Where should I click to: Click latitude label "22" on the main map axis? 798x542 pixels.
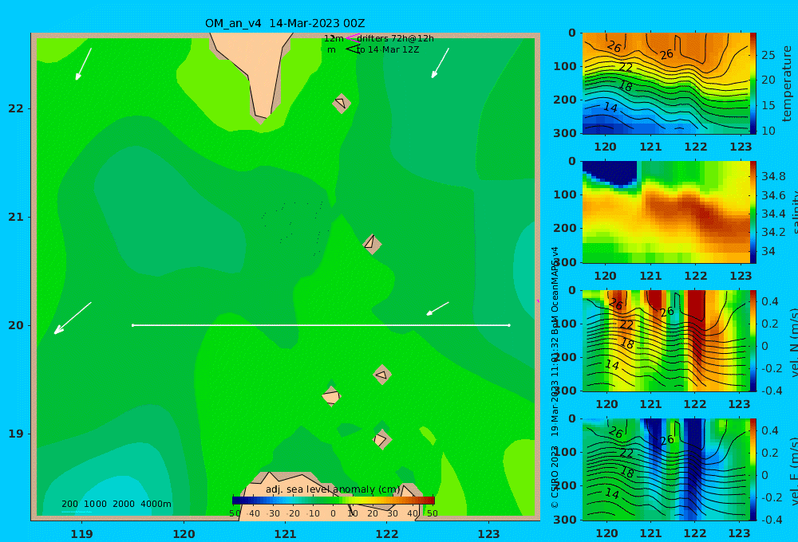tap(16, 108)
